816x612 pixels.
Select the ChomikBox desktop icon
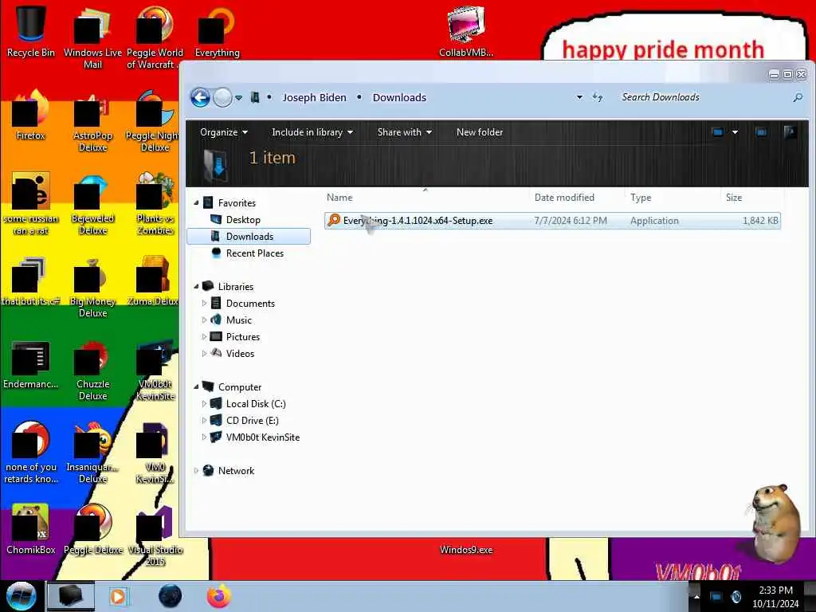[31, 530]
